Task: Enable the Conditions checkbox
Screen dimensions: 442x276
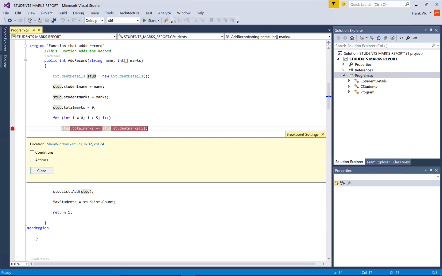Action: click(x=32, y=152)
